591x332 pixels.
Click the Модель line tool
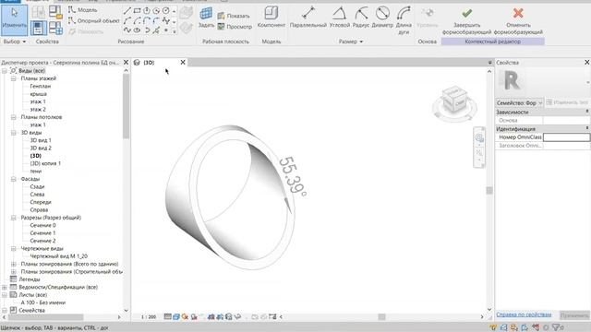pos(82,10)
